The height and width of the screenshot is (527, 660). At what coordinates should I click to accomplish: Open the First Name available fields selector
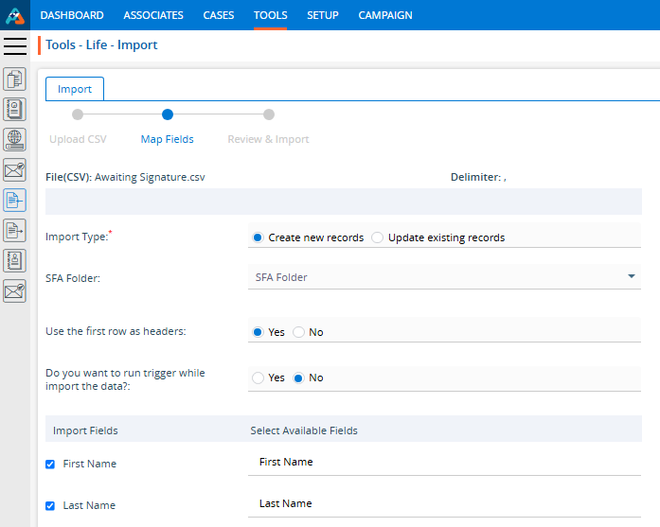[x=445, y=462]
